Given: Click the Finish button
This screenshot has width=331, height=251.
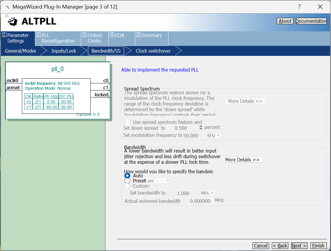Looking at the screenshot, I should pos(318,246).
